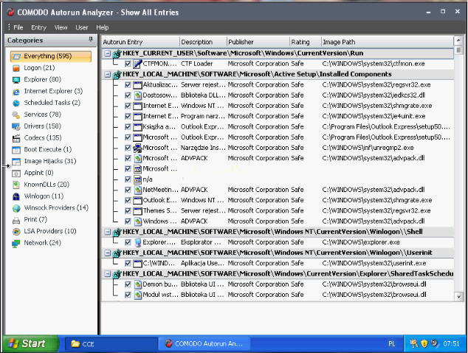Image resolution: width=468 pixels, height=353 pixels.
Task: Click the security shield tray icon
Action: [424, 343]
